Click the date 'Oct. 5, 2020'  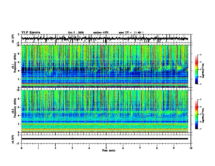click(76, 33)
